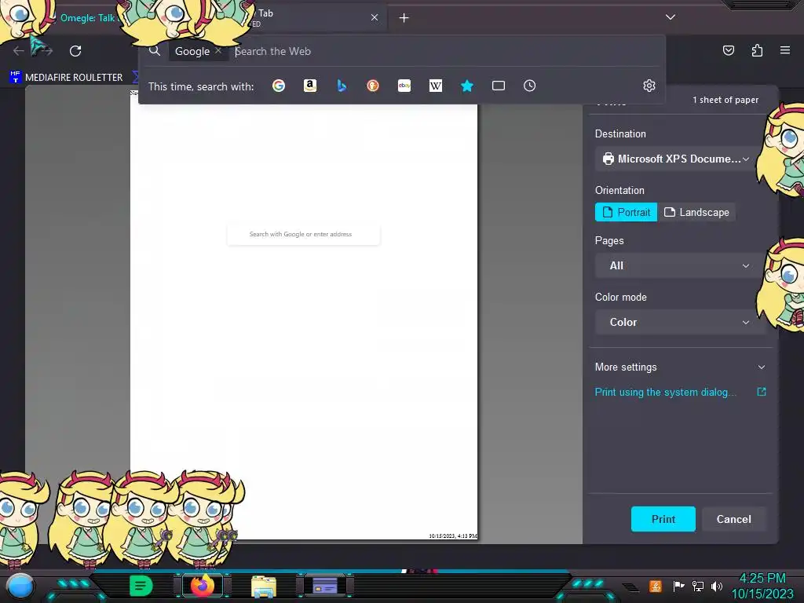
Task: Open File Explorer from the taskbar
Action: 264,586
